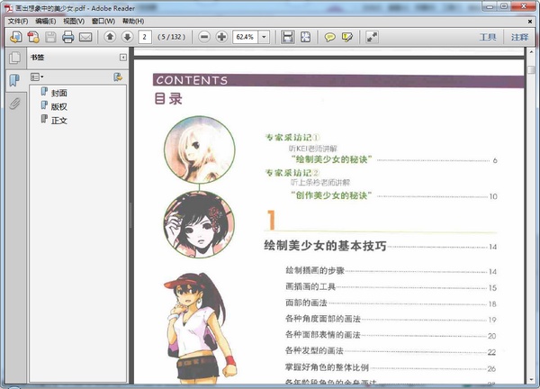The width and height of the screenshot is (540, 389).
Task: Go to previous page arrow
Action: 110,37
